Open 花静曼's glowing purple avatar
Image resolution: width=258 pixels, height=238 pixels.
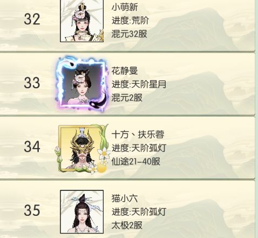coord(82,84)
